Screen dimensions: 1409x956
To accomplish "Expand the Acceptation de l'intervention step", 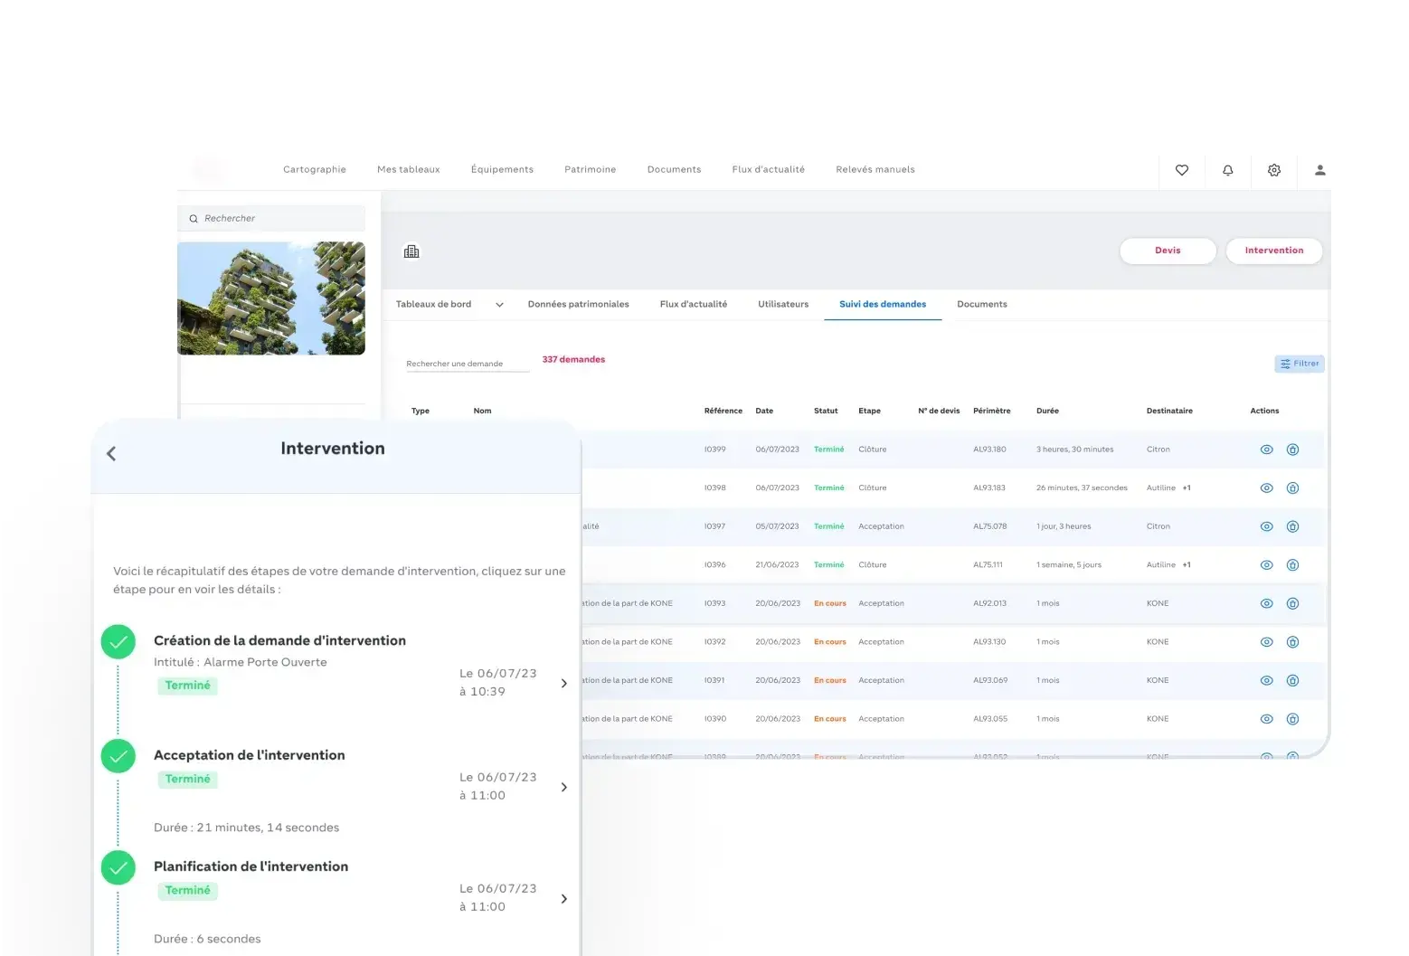I will (563, 788).
